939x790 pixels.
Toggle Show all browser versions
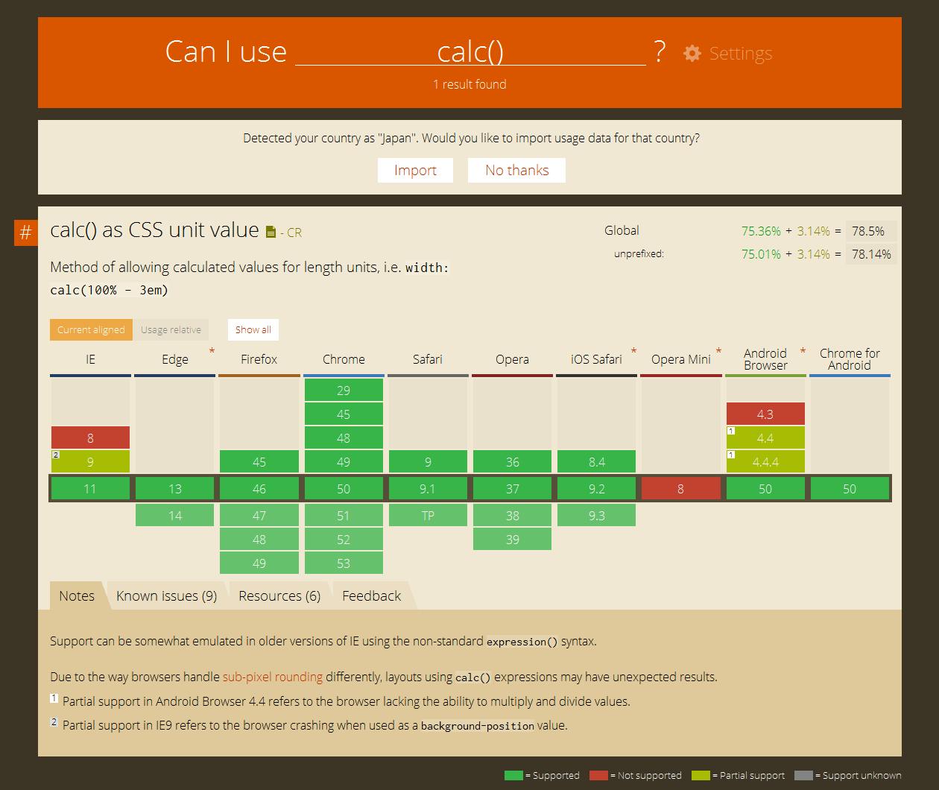pyautogui.click(x=253, y=330)
